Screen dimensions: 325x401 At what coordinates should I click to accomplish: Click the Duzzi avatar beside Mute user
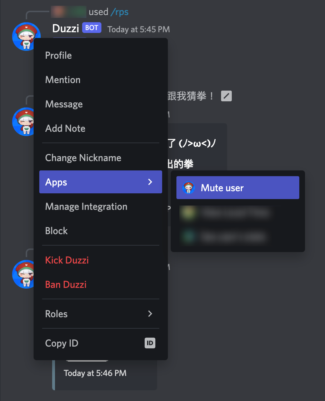tap(189, 188)
